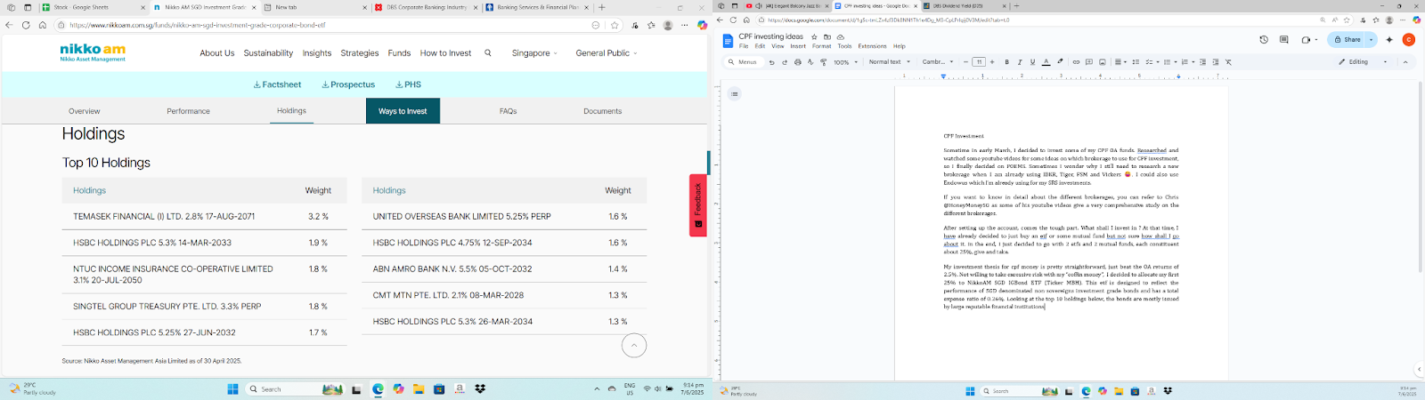This screenshot has height=400, width=1425.
Task: Switch to the Performance tab on Nikko page
Action: click(188, 111)
